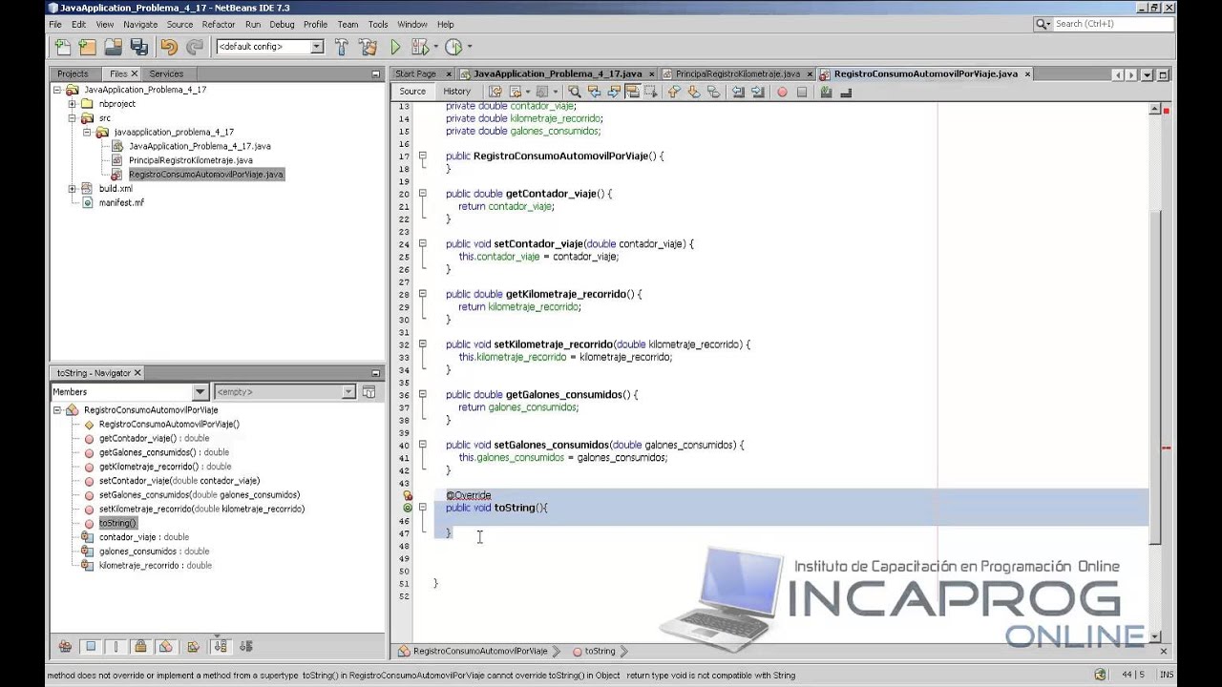Collapse the src folder node

coord(72,118)
